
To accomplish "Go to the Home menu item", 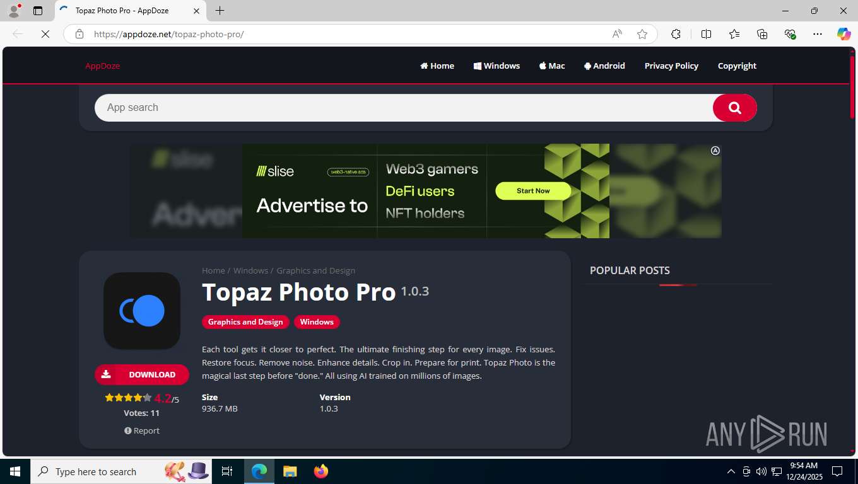I will [x=437, y=66].
